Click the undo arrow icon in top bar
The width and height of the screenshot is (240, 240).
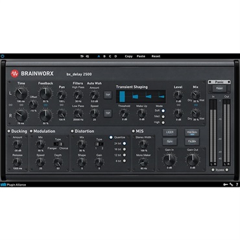[x=82, y=56]
